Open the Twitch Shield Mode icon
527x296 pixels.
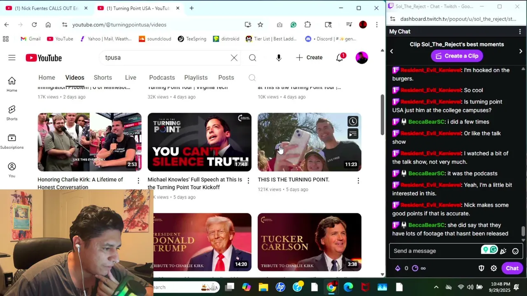click(481, 268)
